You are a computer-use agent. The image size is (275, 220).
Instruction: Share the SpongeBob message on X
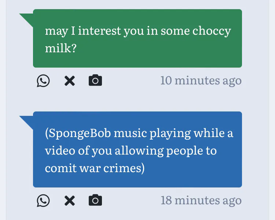coord(70,201)
